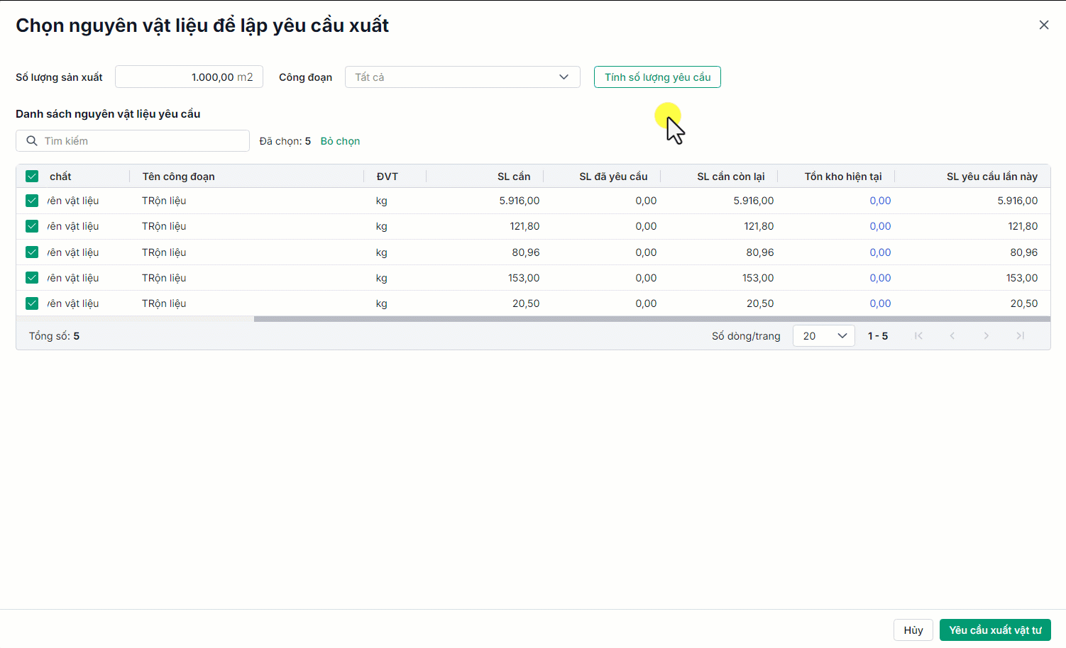This screenshot has height=648, width=1066.
Task: Click 80,96 in SL yêu cầu lần này column
Action: point(1024,252)
